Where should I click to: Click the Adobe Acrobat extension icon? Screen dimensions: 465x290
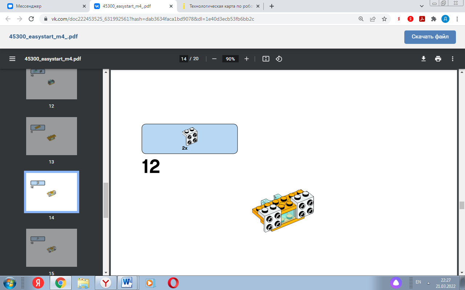422,19
